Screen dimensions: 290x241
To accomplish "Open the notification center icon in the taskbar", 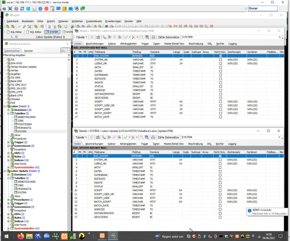I will (281, 236).
